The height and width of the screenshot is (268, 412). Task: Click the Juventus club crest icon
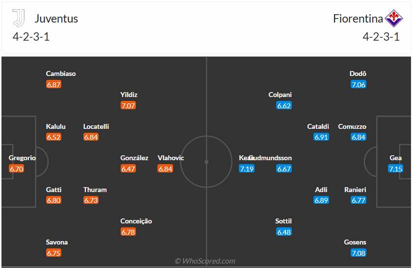tap(18, 19)
